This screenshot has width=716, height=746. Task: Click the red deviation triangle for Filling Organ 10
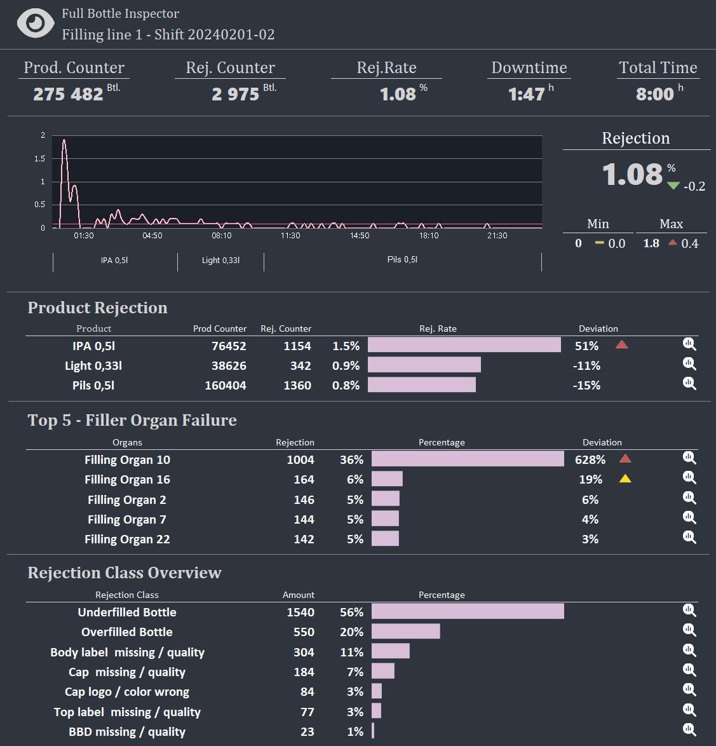(x=625, y=459)
